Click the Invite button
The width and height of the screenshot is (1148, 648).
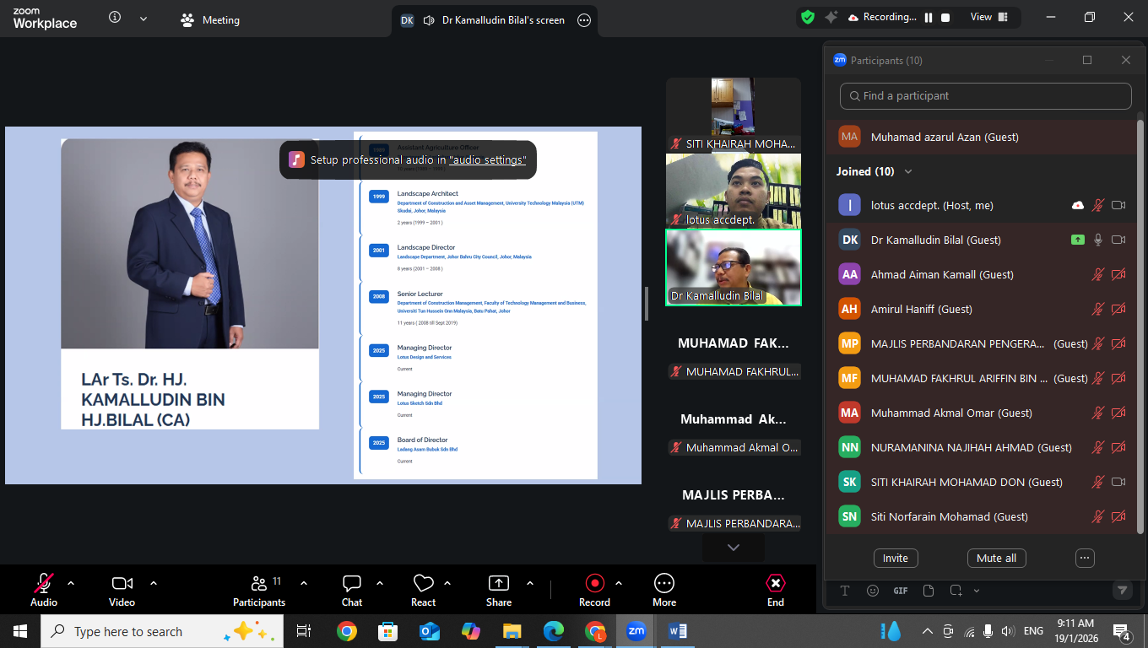[896, 559]
